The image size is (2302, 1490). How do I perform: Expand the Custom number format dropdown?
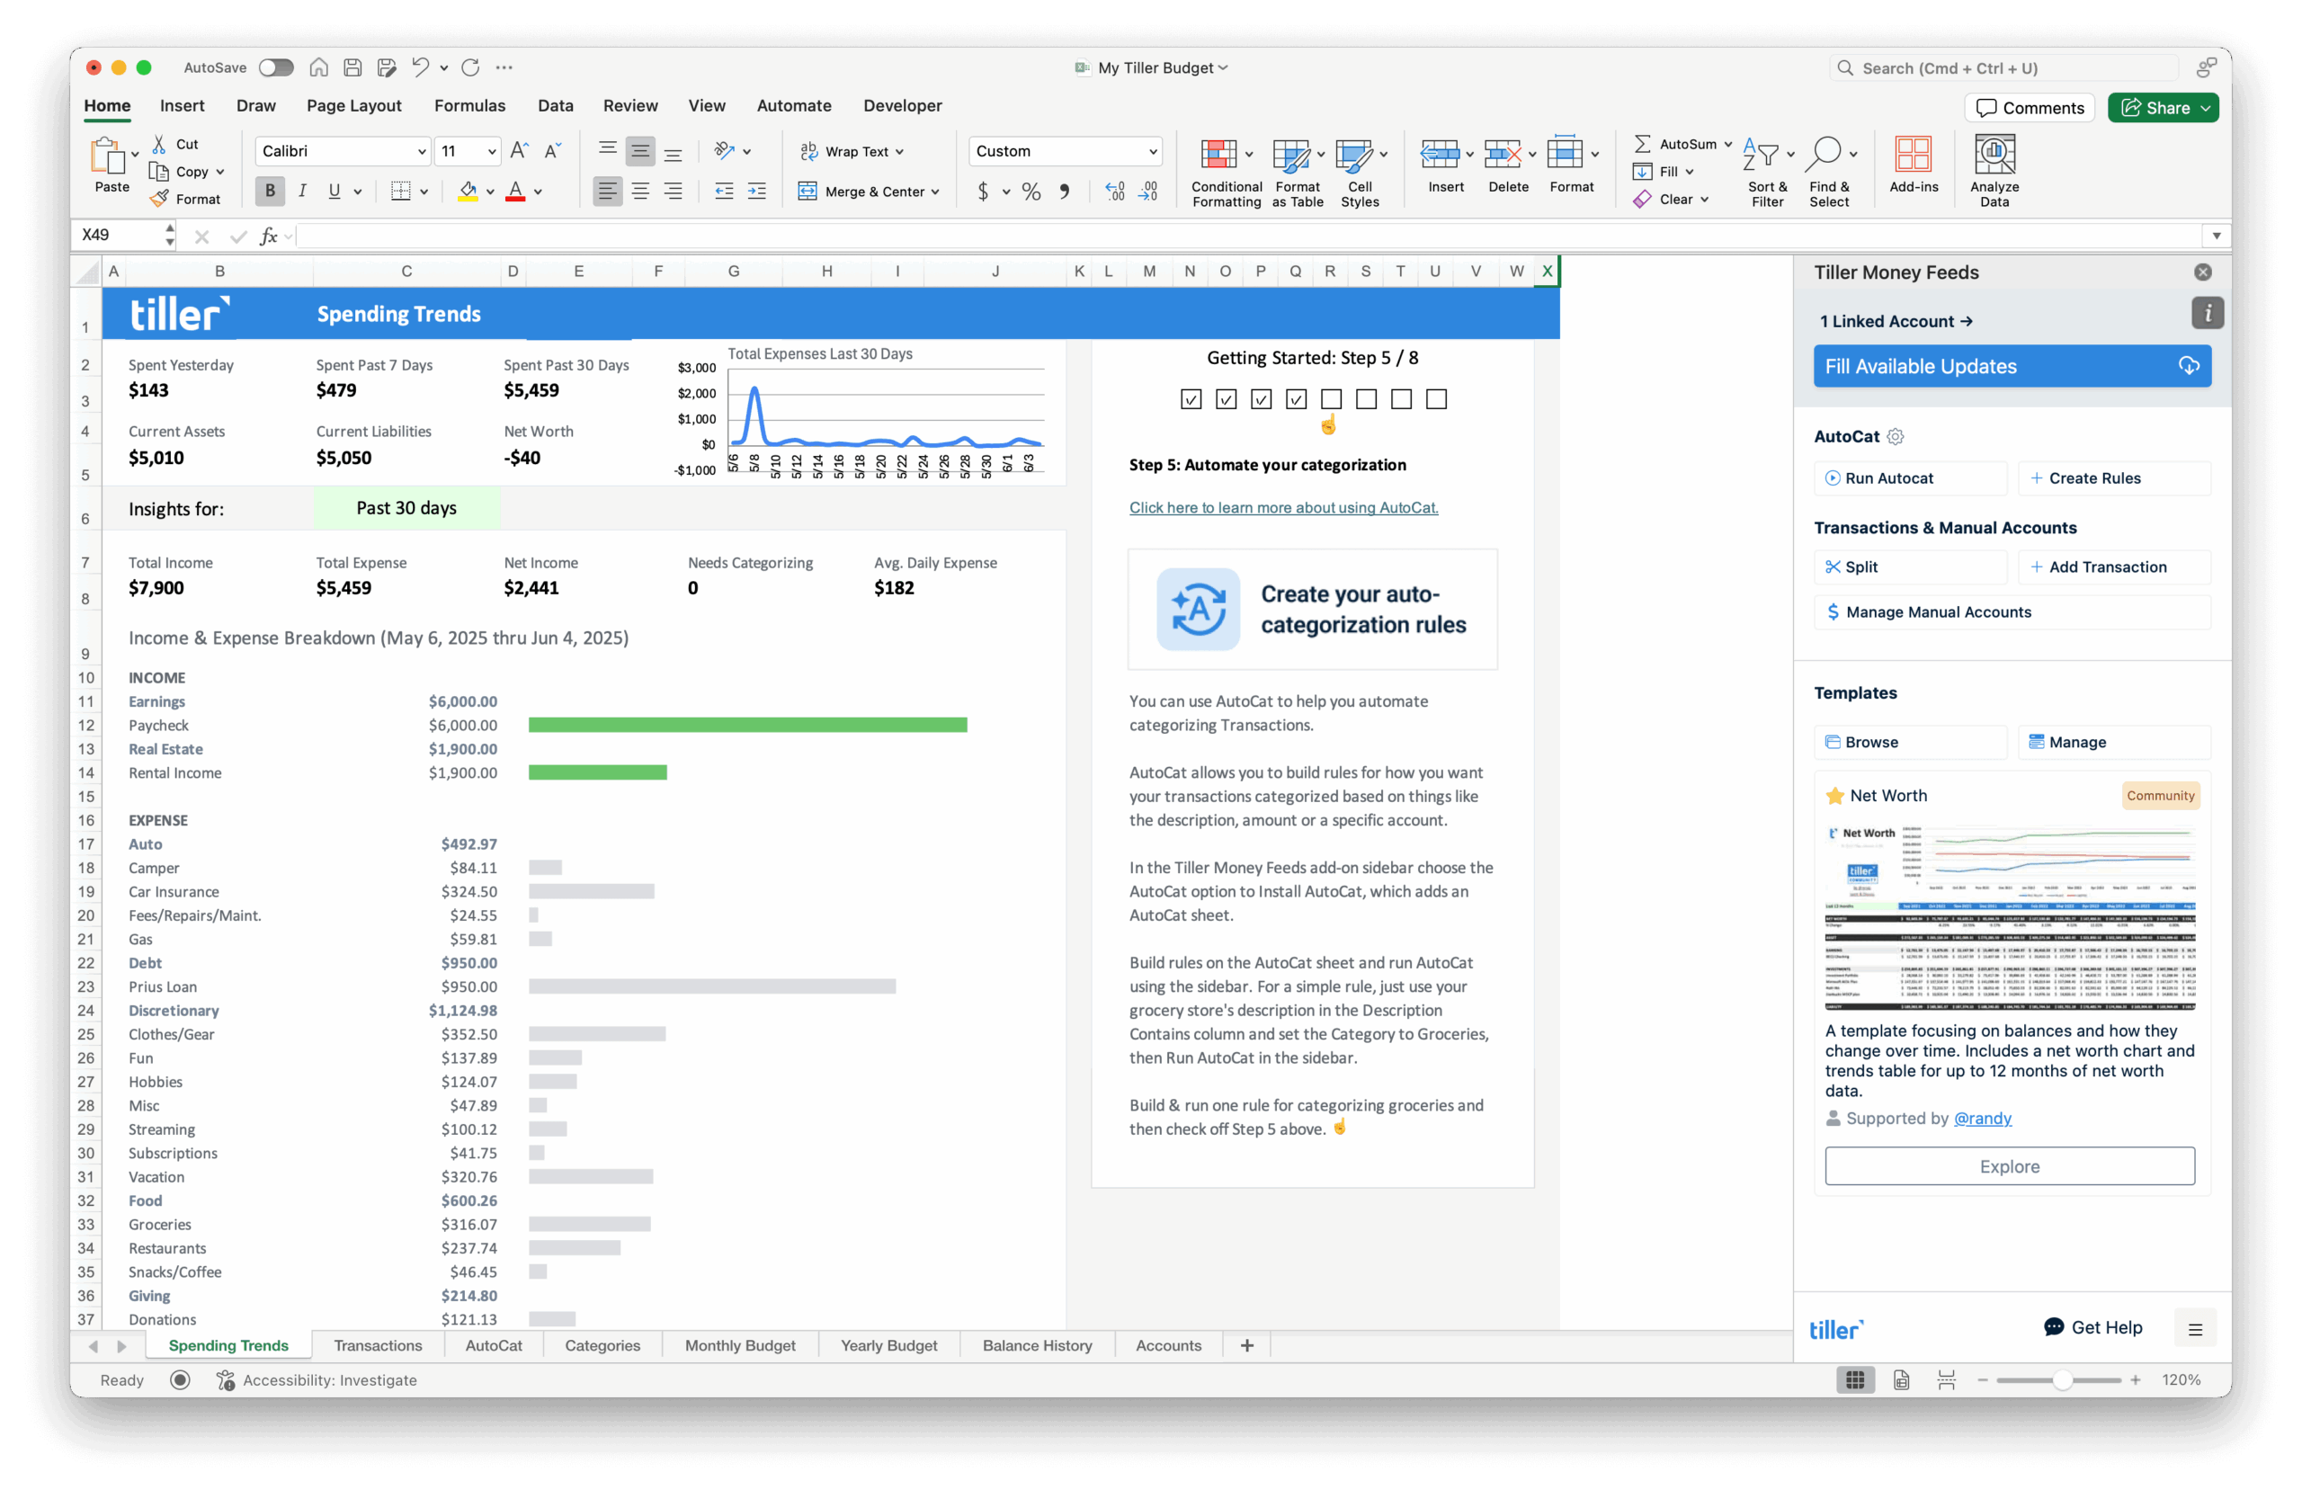pyautogui.click(x=1064, y=151)
